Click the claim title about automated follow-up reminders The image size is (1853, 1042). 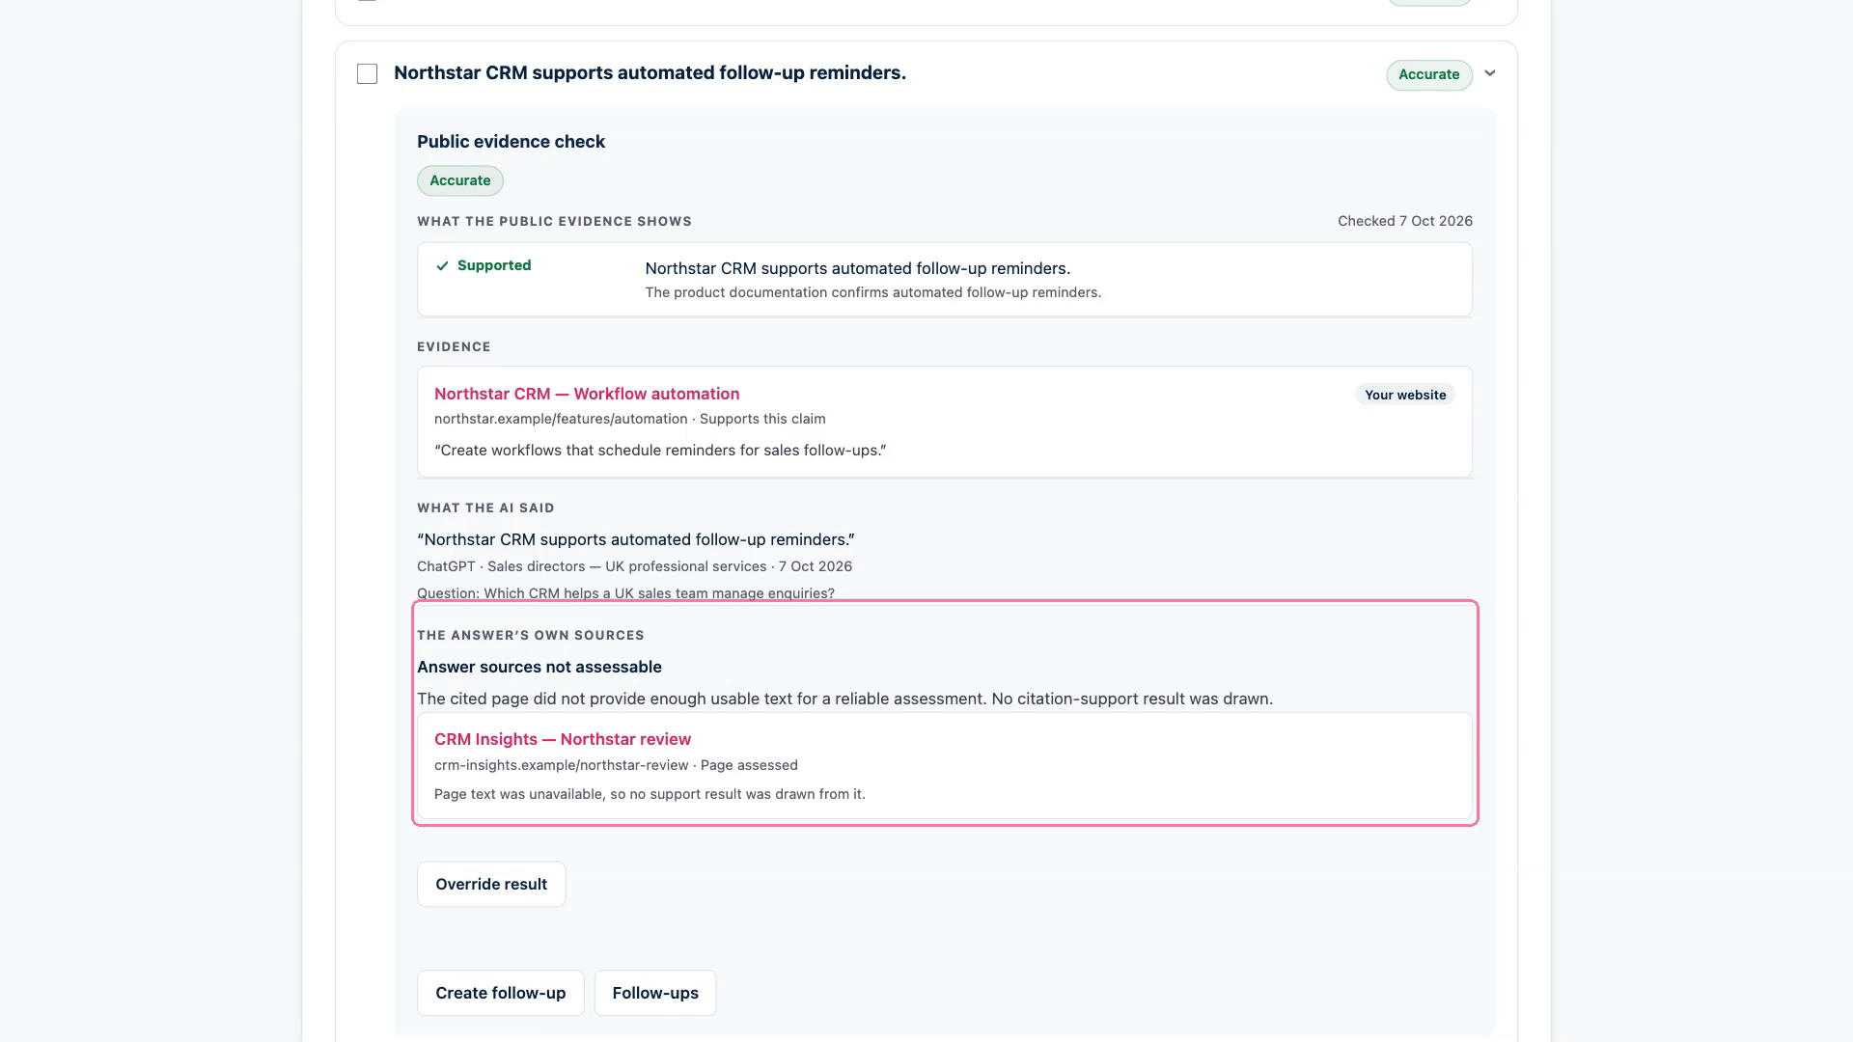click(x=650, y=73)
